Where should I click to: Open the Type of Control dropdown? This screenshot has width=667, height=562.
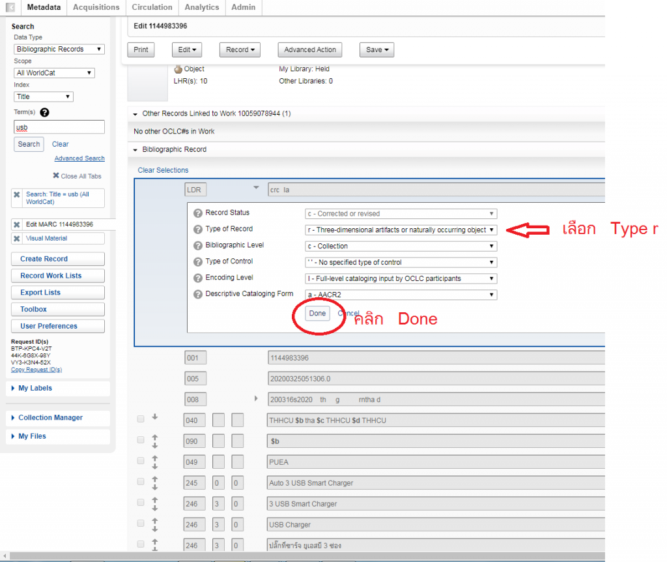click(x=401, y=262)
